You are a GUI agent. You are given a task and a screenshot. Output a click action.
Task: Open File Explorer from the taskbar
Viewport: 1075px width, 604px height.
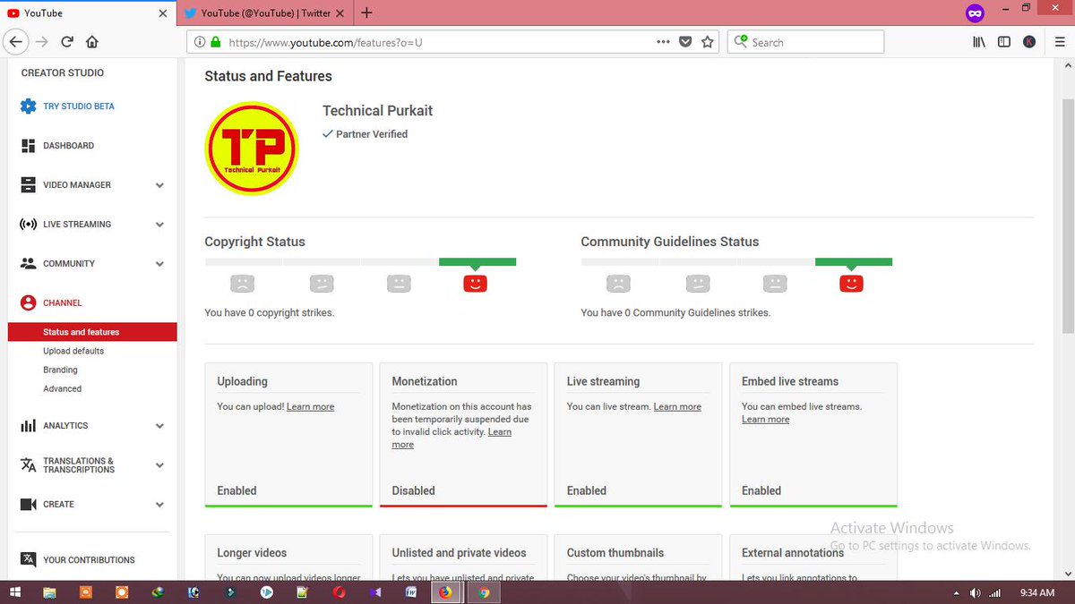[x=51, y=592]
